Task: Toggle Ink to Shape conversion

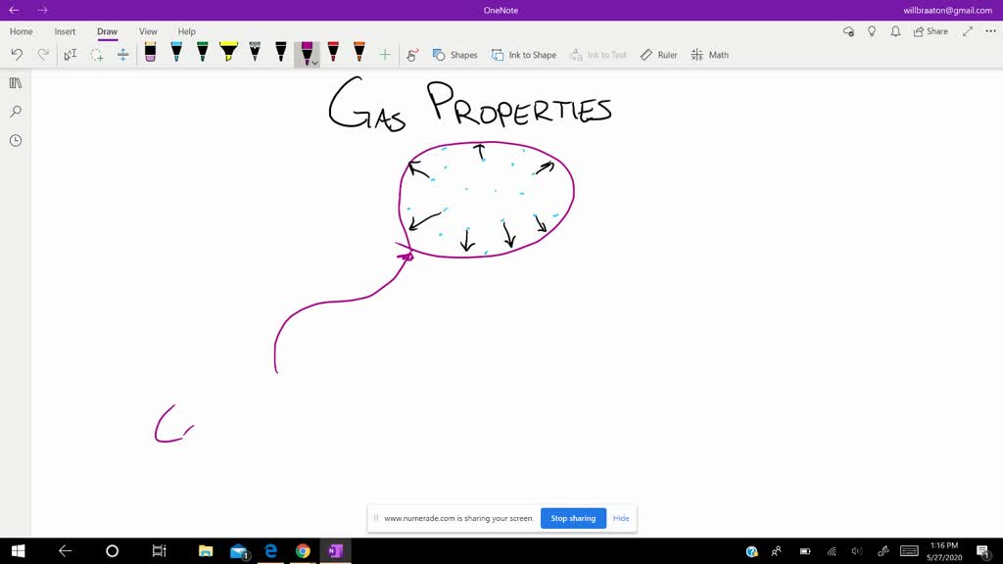Action: click(523, 55)
